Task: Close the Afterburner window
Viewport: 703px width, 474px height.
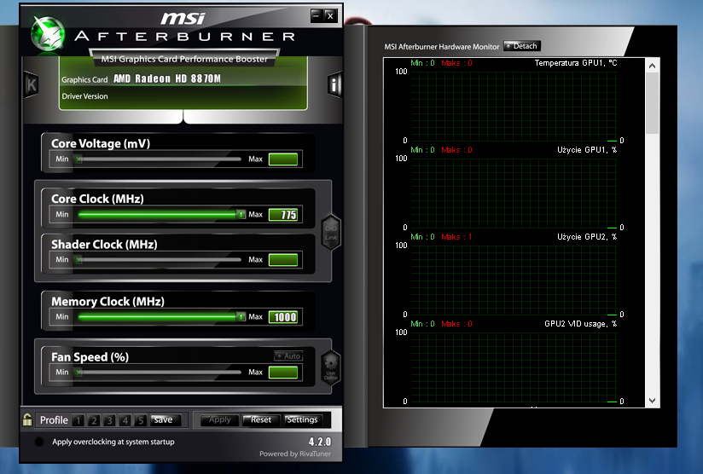Action: [x=330, y=15]
